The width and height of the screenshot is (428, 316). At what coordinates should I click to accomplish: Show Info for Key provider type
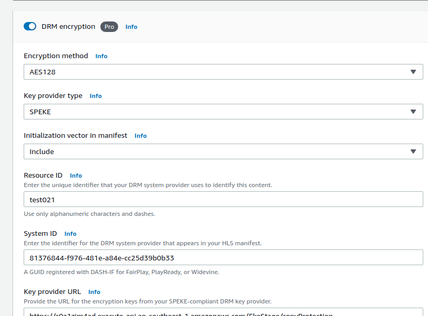tap(96, 96)
